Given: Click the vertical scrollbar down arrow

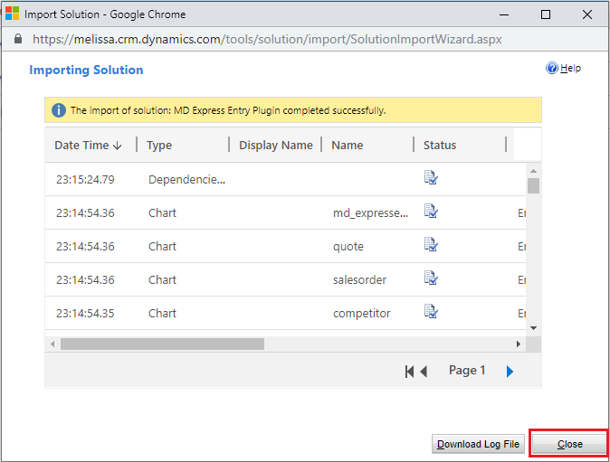Looking at the screenshot, I should pos(533,327).
